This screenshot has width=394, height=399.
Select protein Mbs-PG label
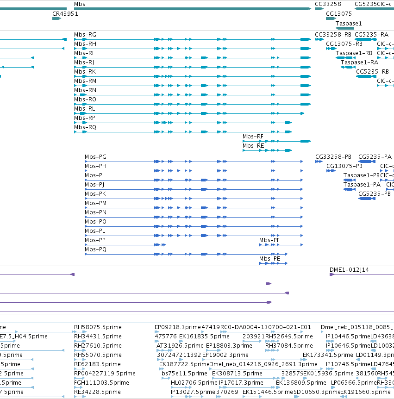click(x=95, y=157)
